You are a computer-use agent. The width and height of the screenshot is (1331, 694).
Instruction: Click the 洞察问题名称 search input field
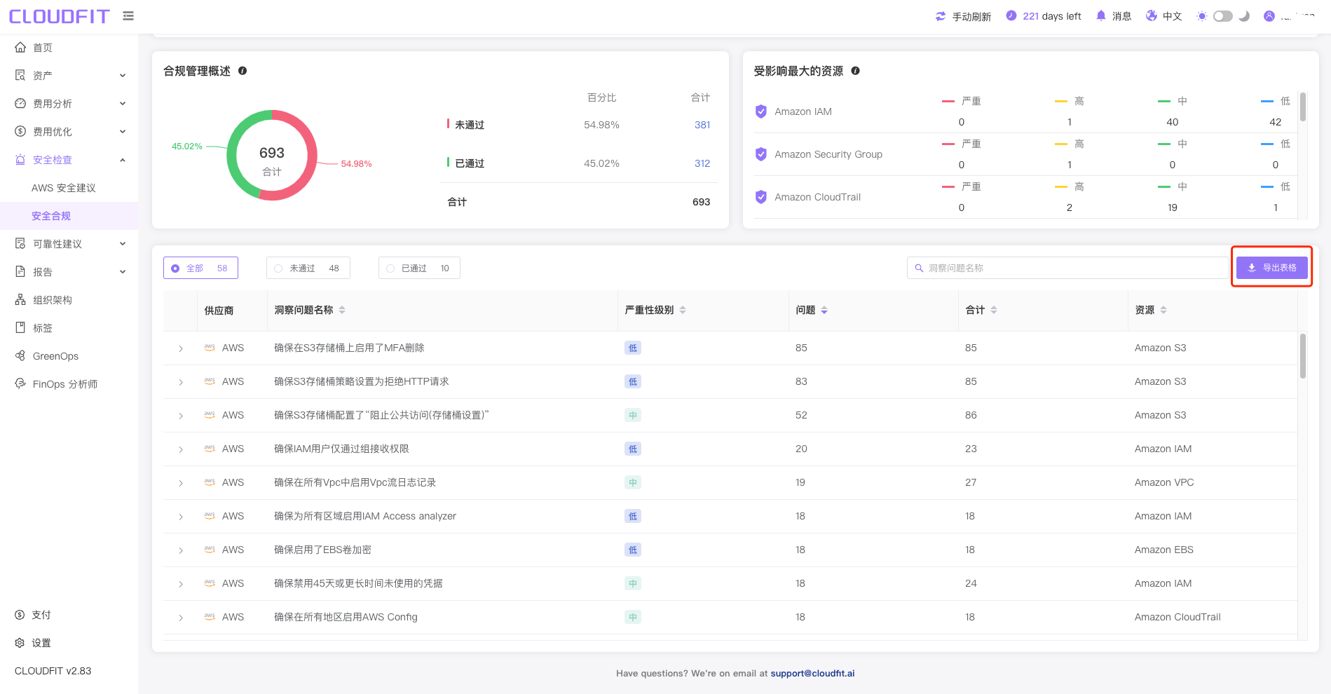[x=1068, y=268]
